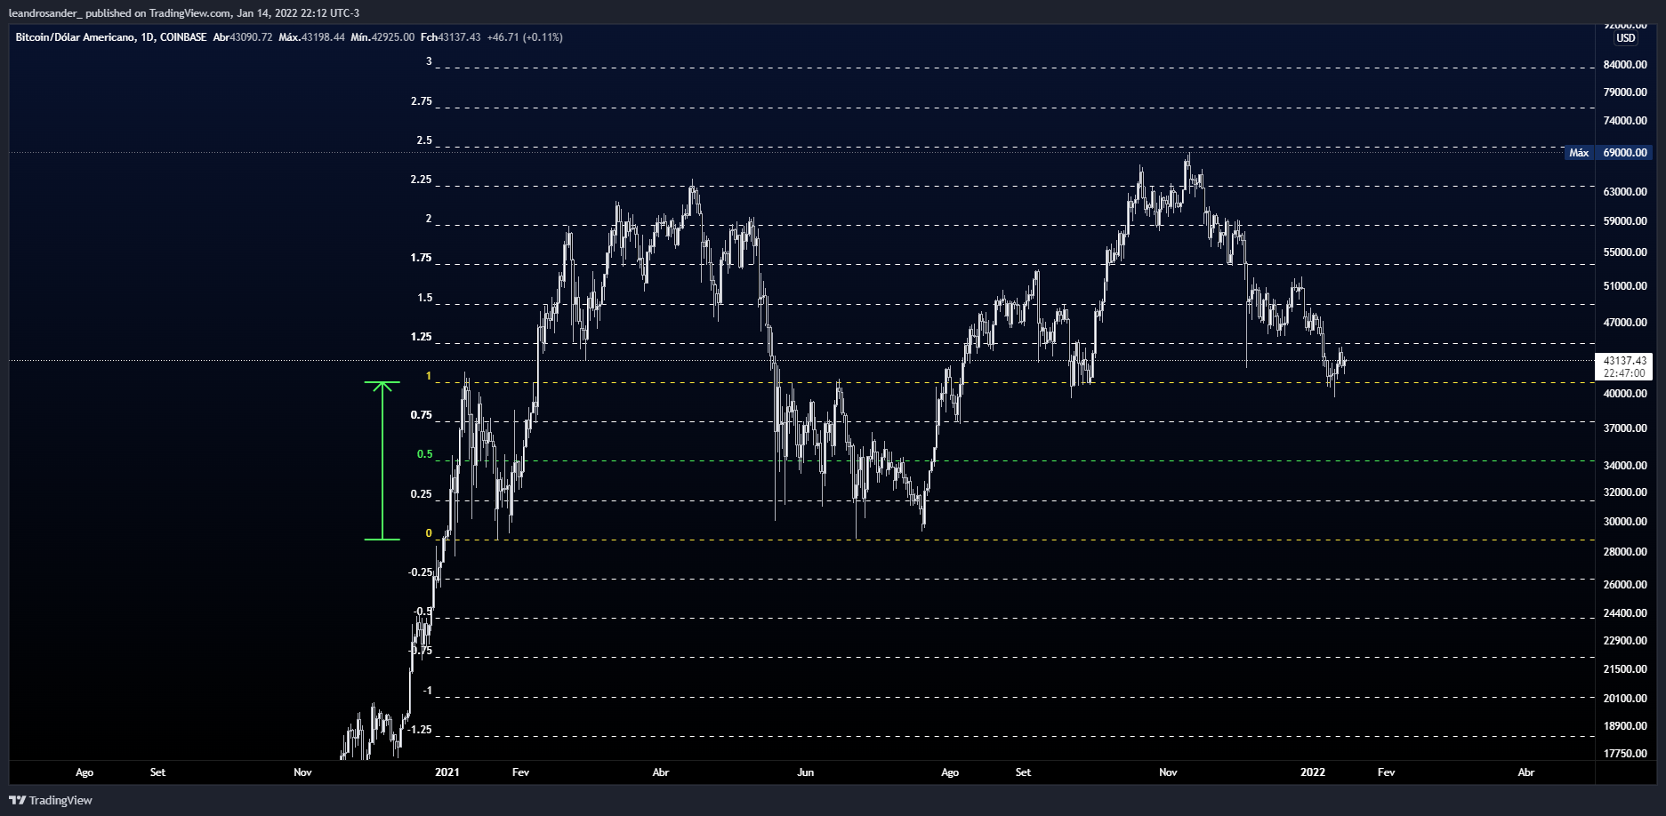Click the 26000.00 price axis label

click(x=1625, y=585)
